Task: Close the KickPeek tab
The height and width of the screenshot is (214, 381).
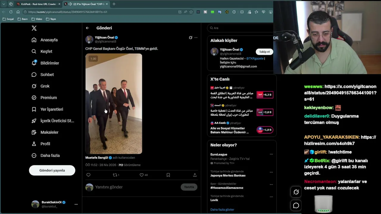Action: click(59, 4)
